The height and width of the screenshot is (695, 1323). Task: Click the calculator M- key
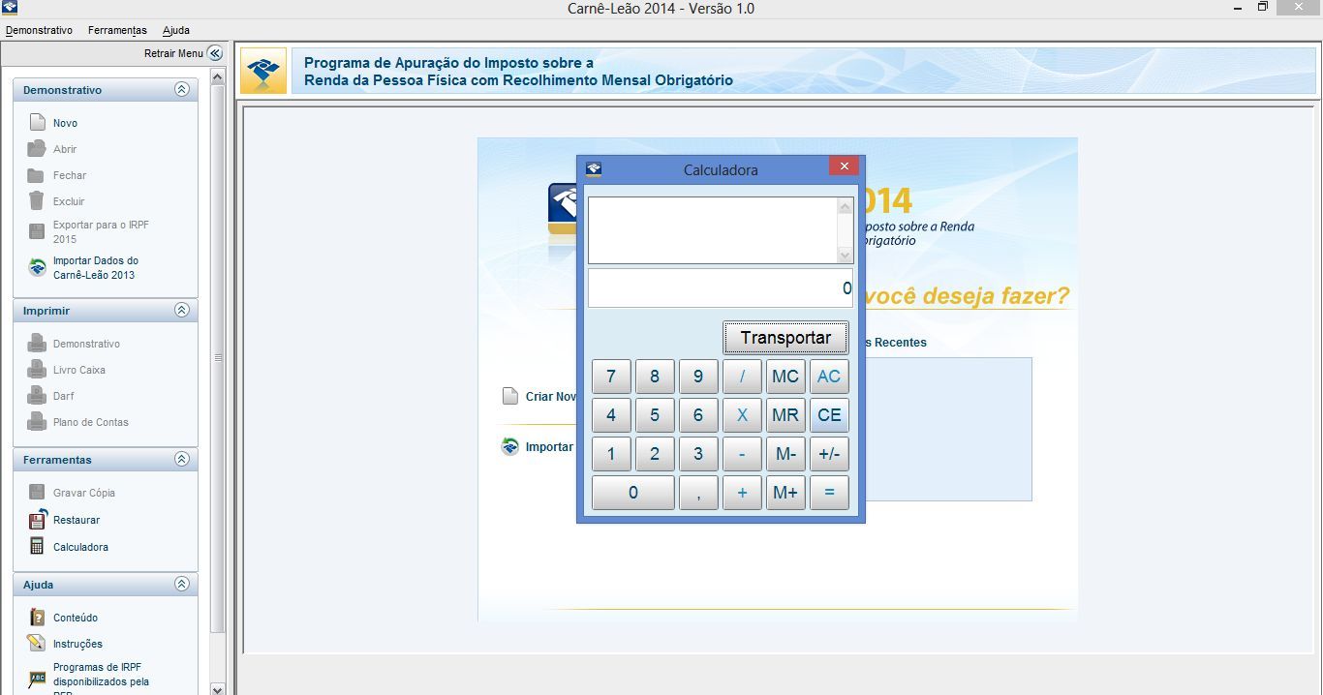coord(785,454)
